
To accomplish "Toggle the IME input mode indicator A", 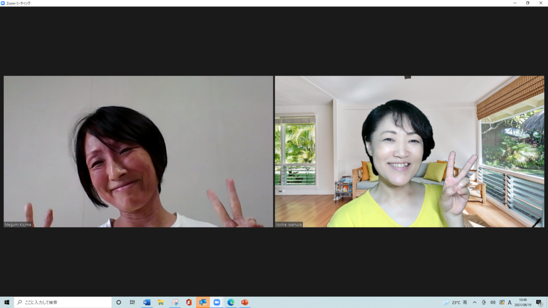I will [x=509, y=302].
